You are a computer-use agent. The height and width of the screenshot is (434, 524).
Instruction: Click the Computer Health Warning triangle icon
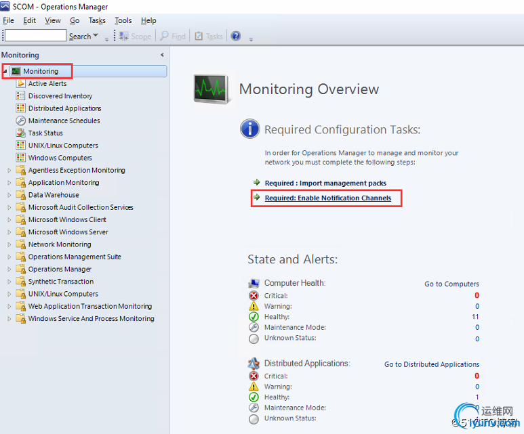254,306
